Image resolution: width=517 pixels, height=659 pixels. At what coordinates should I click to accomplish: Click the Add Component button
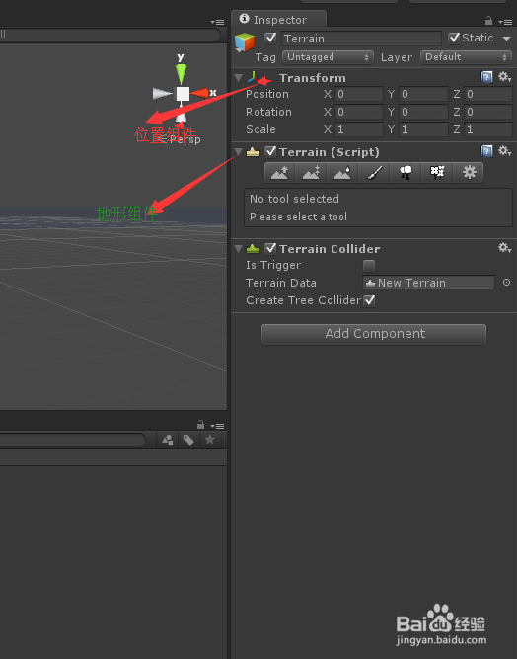(x=374, y=334)
